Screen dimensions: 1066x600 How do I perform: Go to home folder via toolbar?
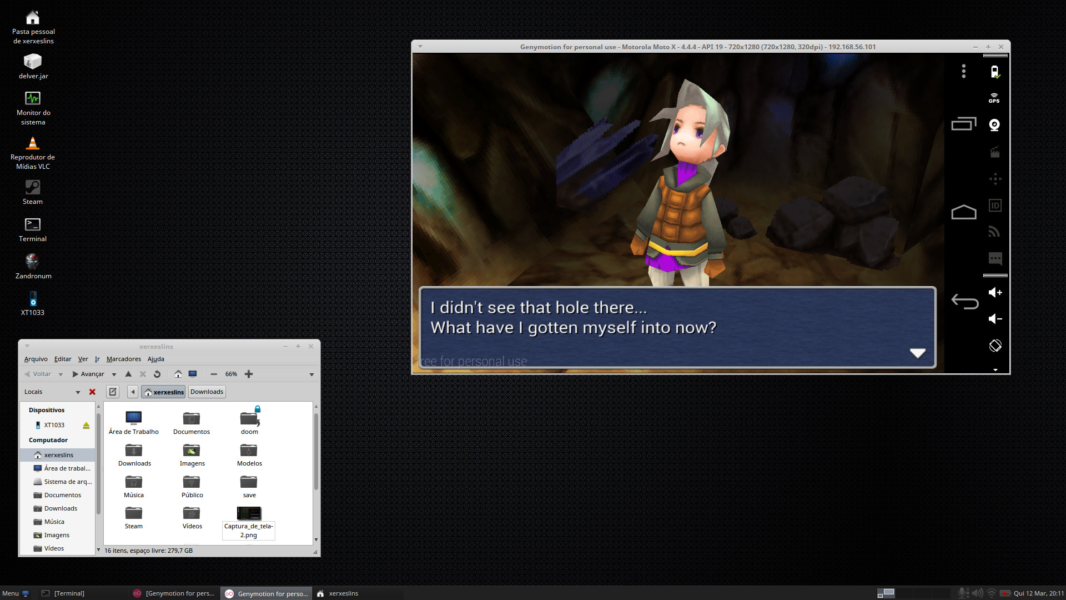[178, 374]
